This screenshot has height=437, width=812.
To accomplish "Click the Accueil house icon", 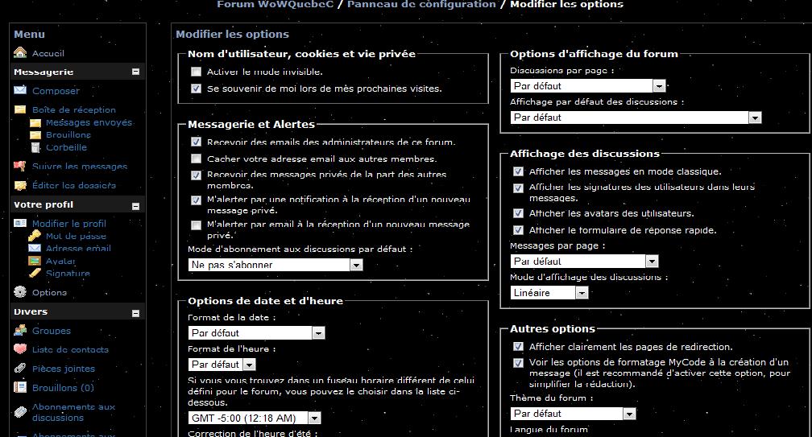I will [20, 52].
